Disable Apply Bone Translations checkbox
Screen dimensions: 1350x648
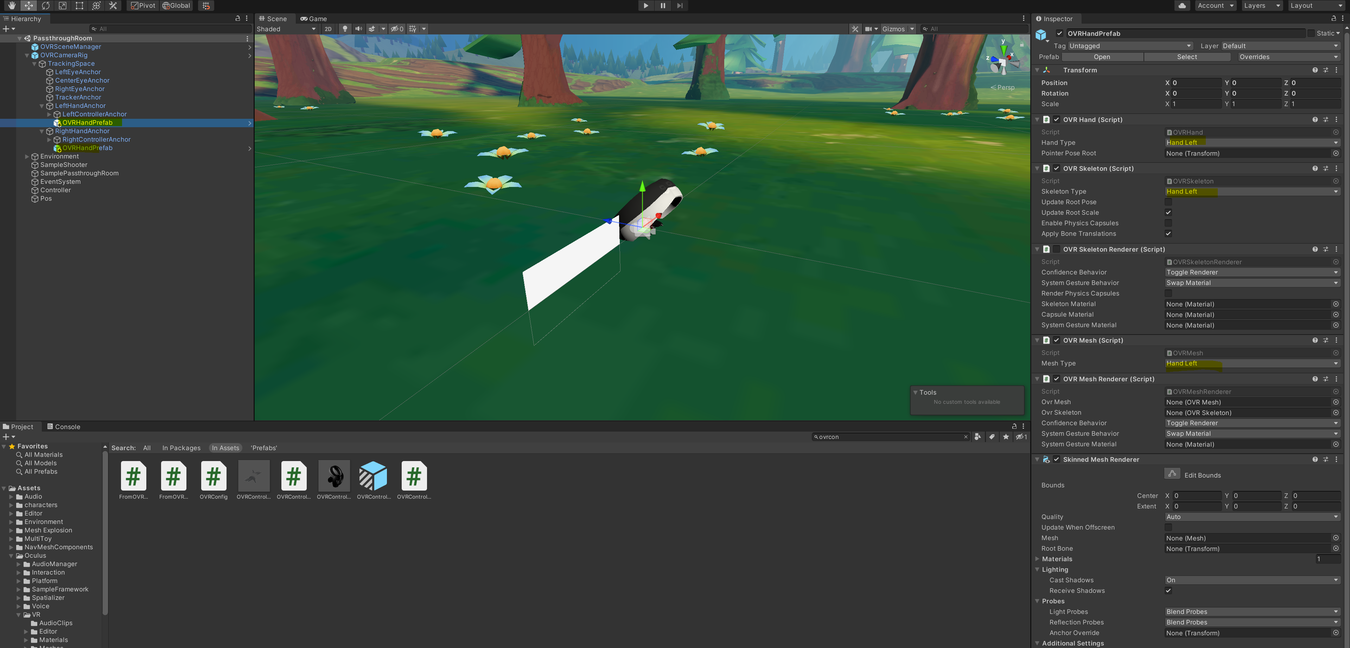click(x=1168, y=233)
